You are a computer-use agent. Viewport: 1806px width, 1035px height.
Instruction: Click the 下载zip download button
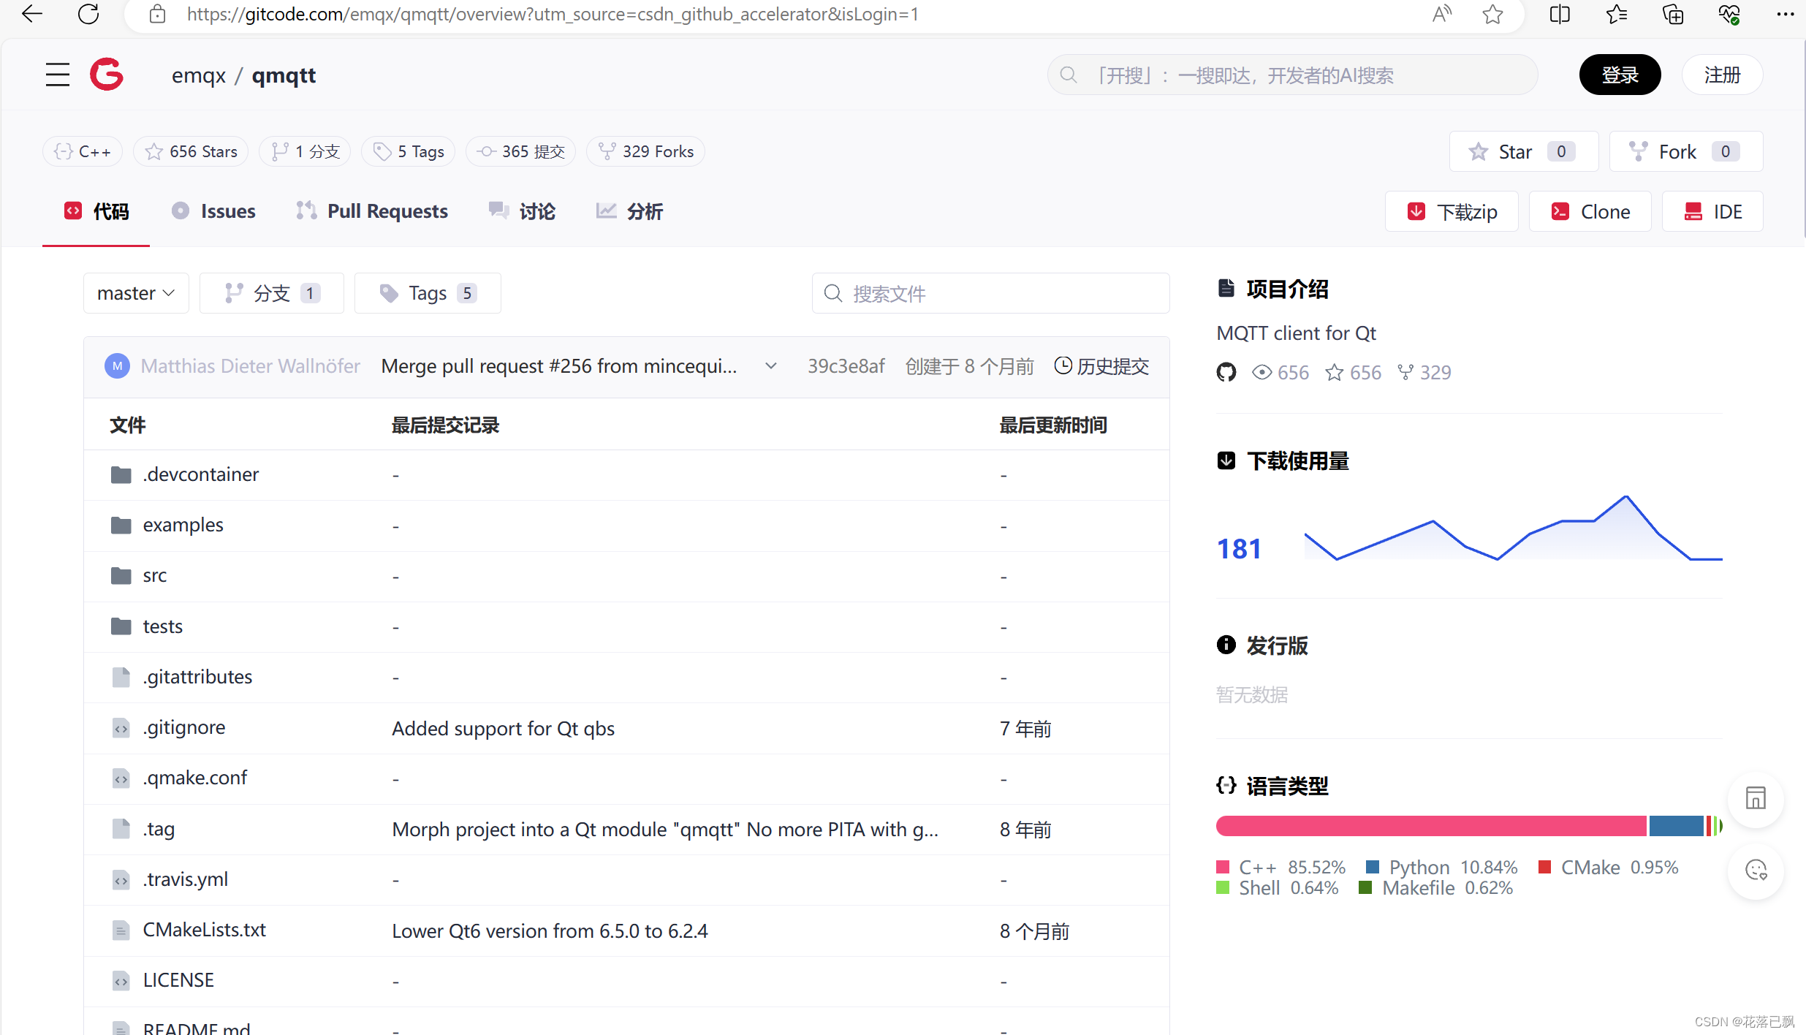tap(1452, 211)
